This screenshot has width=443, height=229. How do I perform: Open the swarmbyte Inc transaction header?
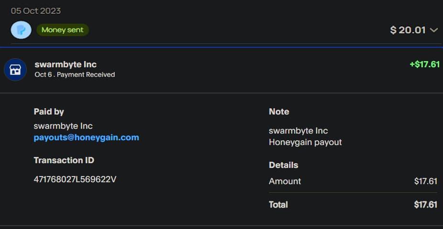click(66, 64)
